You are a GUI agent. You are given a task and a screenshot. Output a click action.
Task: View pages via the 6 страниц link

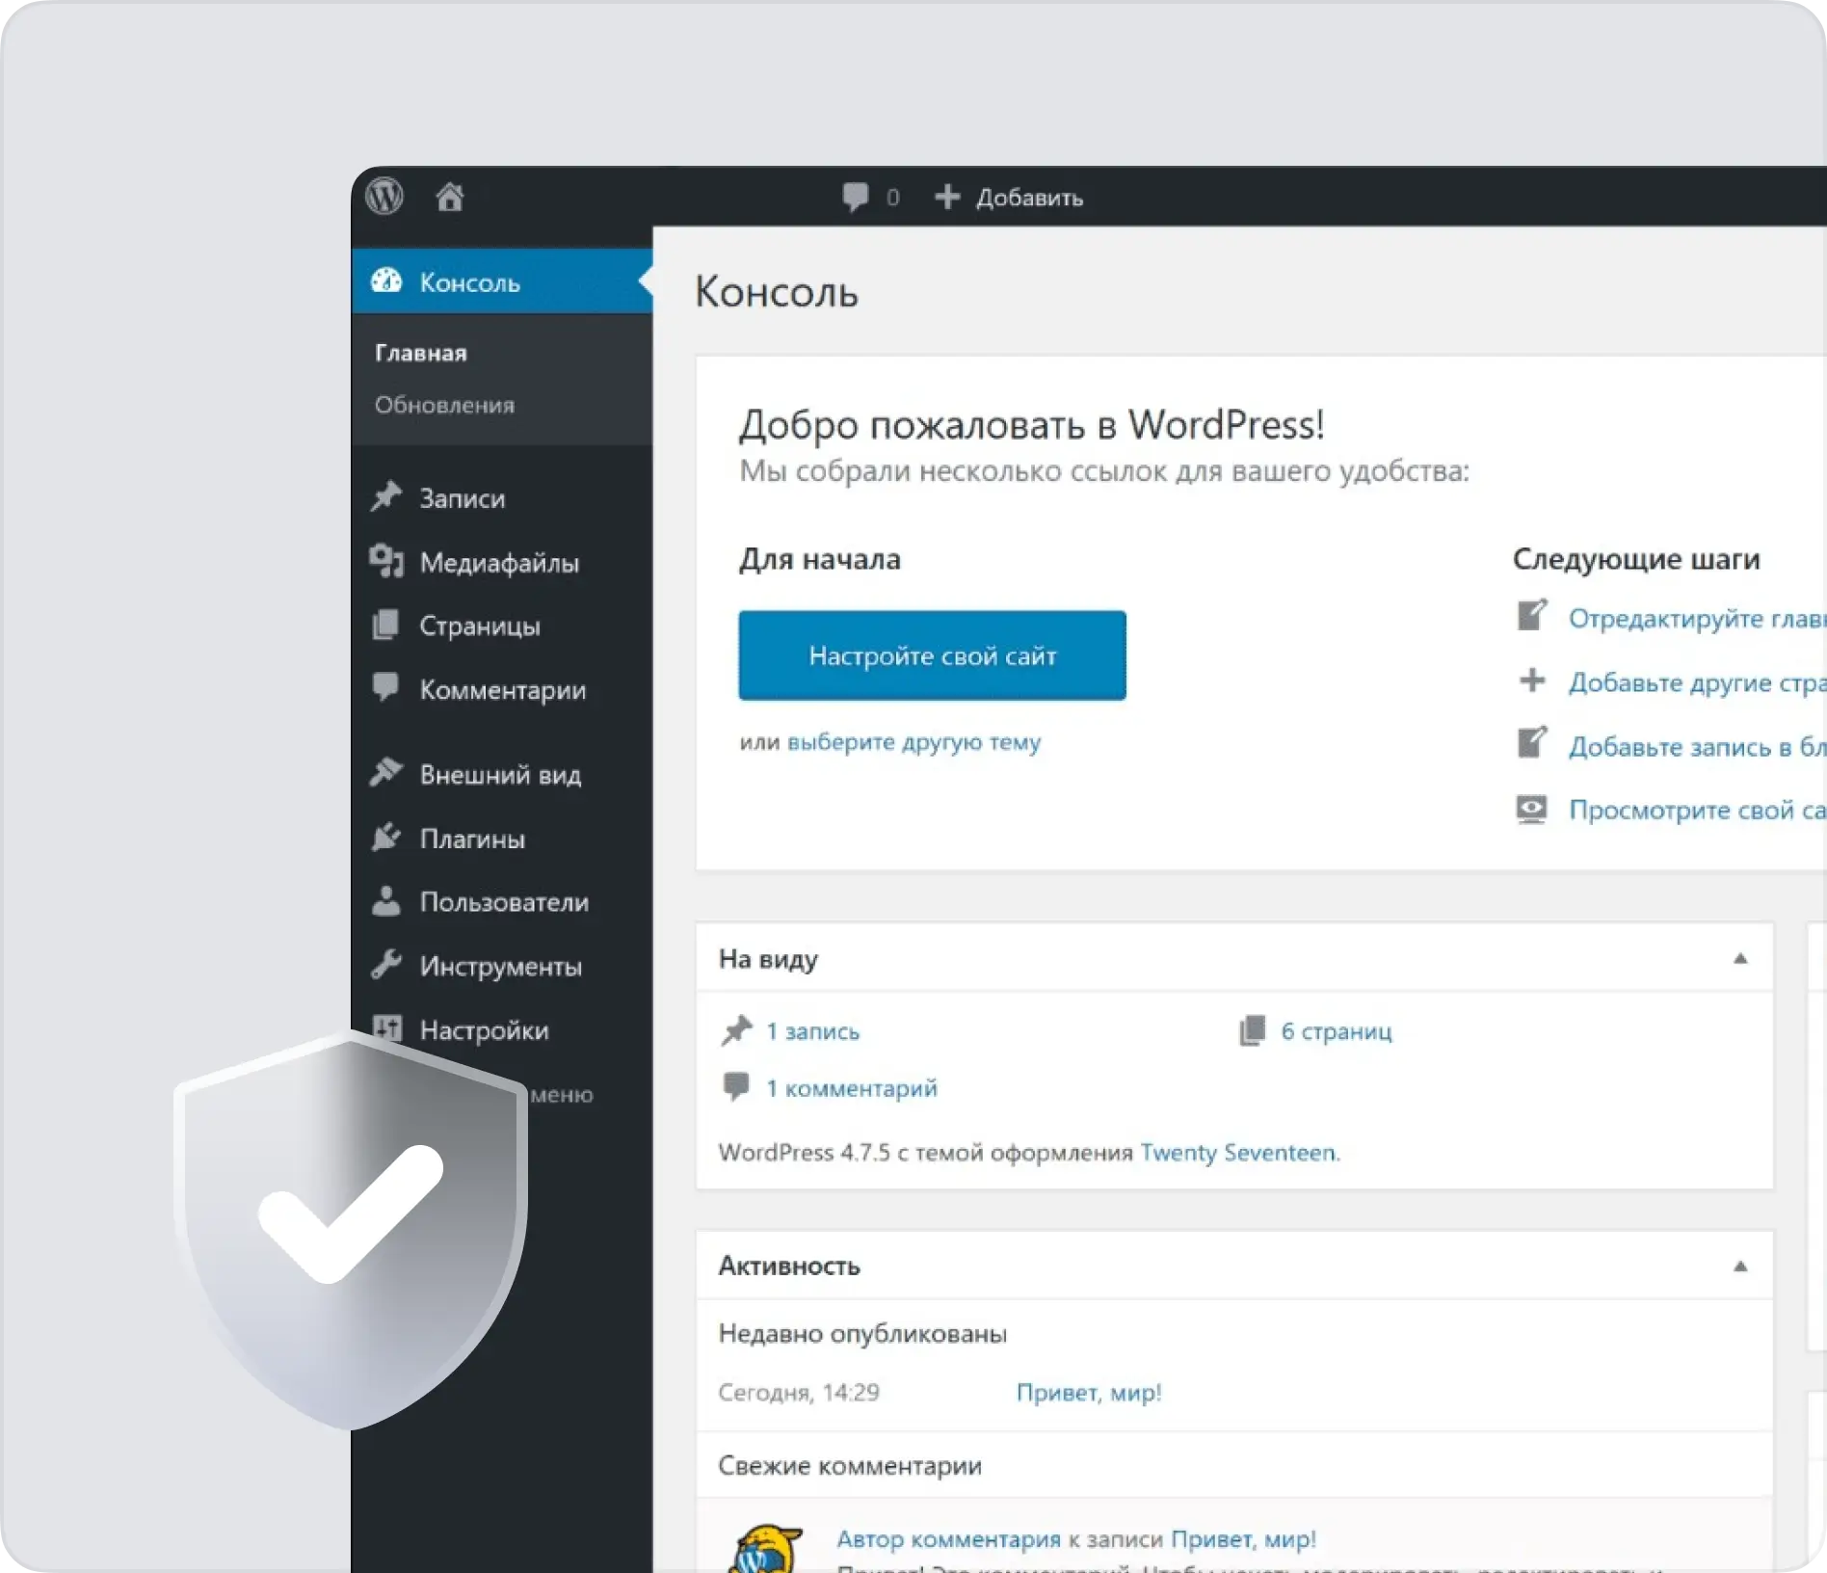point(1336,1030)
